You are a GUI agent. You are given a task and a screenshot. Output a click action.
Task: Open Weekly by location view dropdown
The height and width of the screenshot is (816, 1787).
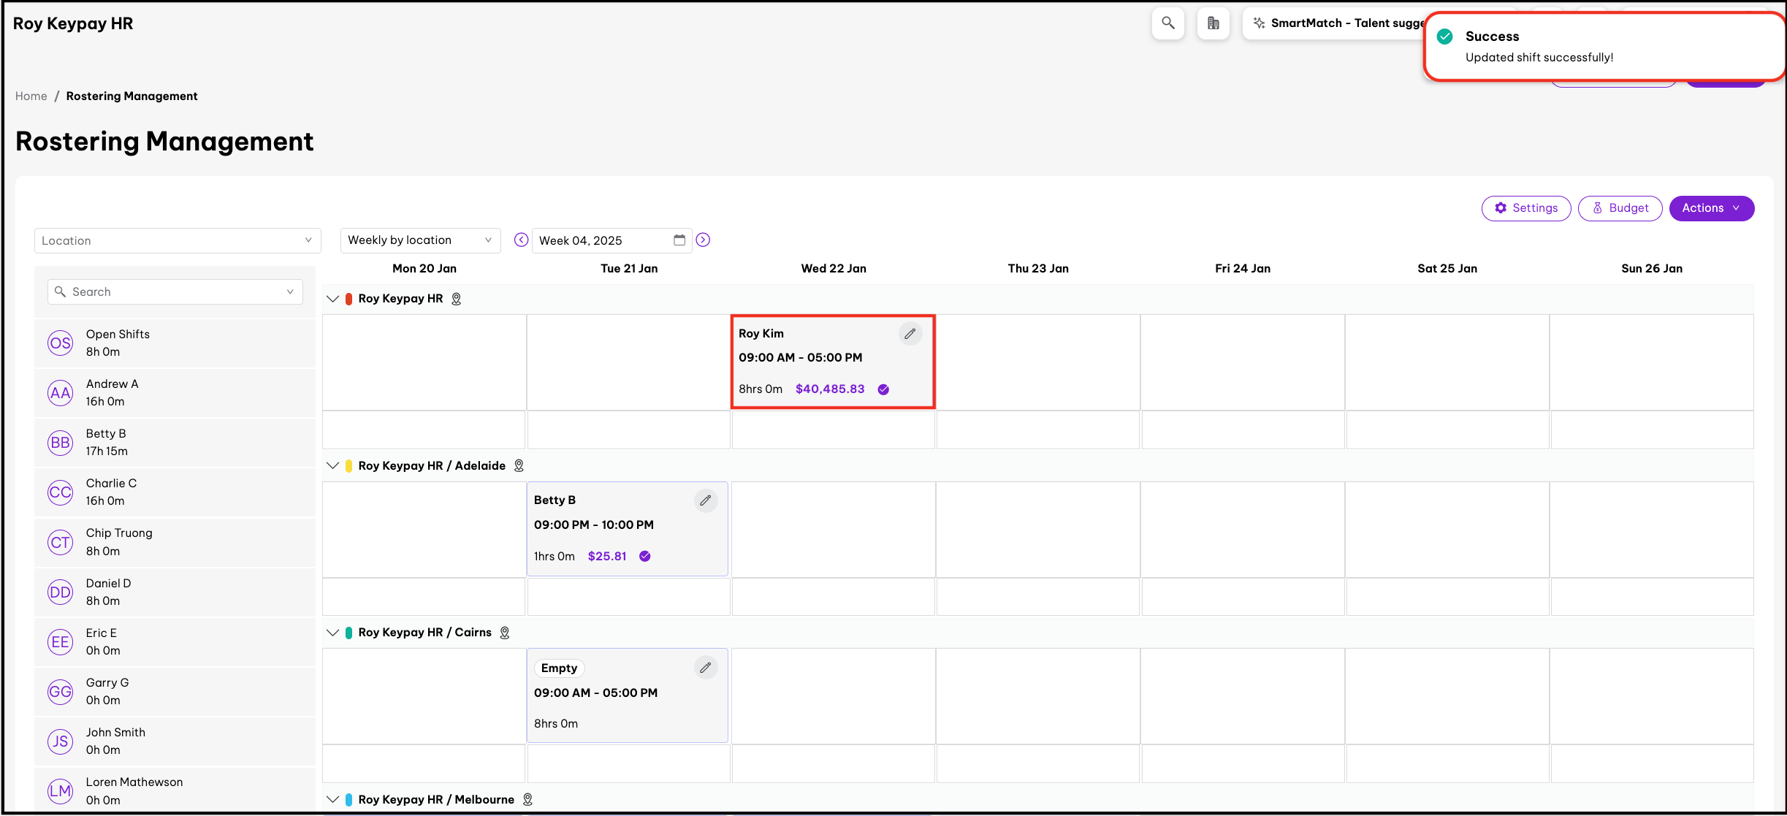tap(420, 240)
